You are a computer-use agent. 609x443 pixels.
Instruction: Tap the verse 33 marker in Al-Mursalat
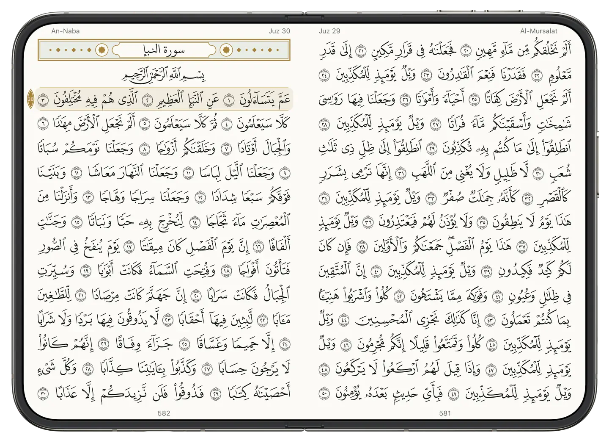click(x=431, y=198)
